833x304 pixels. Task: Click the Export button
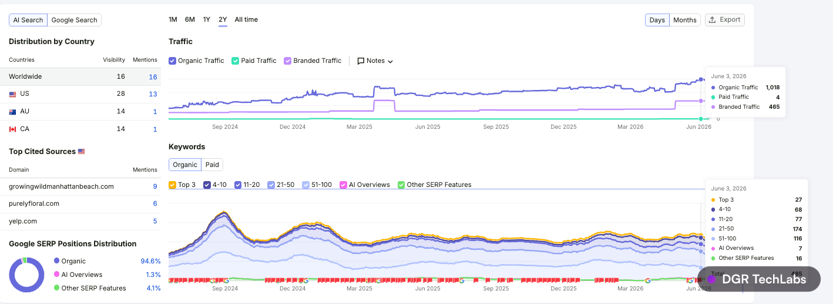725,20
